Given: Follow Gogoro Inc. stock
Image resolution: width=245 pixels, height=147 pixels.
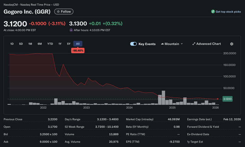Looking at the screenshot, I should click(64, 12).
